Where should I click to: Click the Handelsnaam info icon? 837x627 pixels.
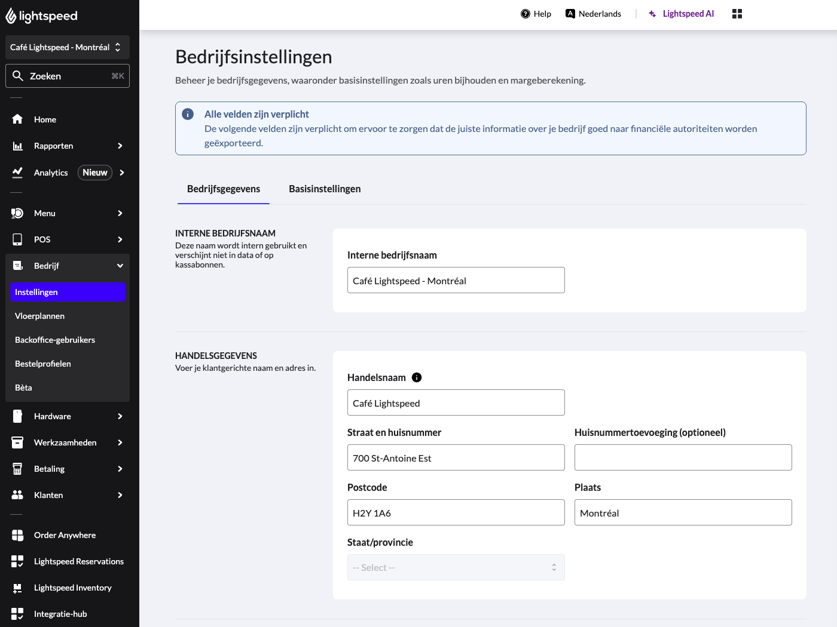click(x=417, y=377)
